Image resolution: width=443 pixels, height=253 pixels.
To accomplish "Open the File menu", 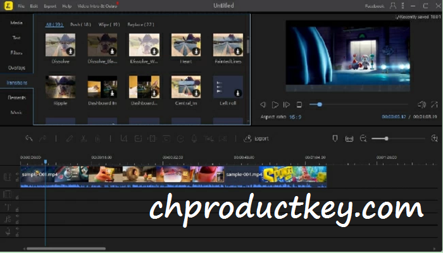I will (x=21, y=6).
